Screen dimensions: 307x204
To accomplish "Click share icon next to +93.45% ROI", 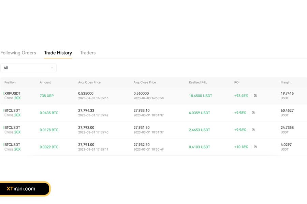I will [x=255, y=96].
